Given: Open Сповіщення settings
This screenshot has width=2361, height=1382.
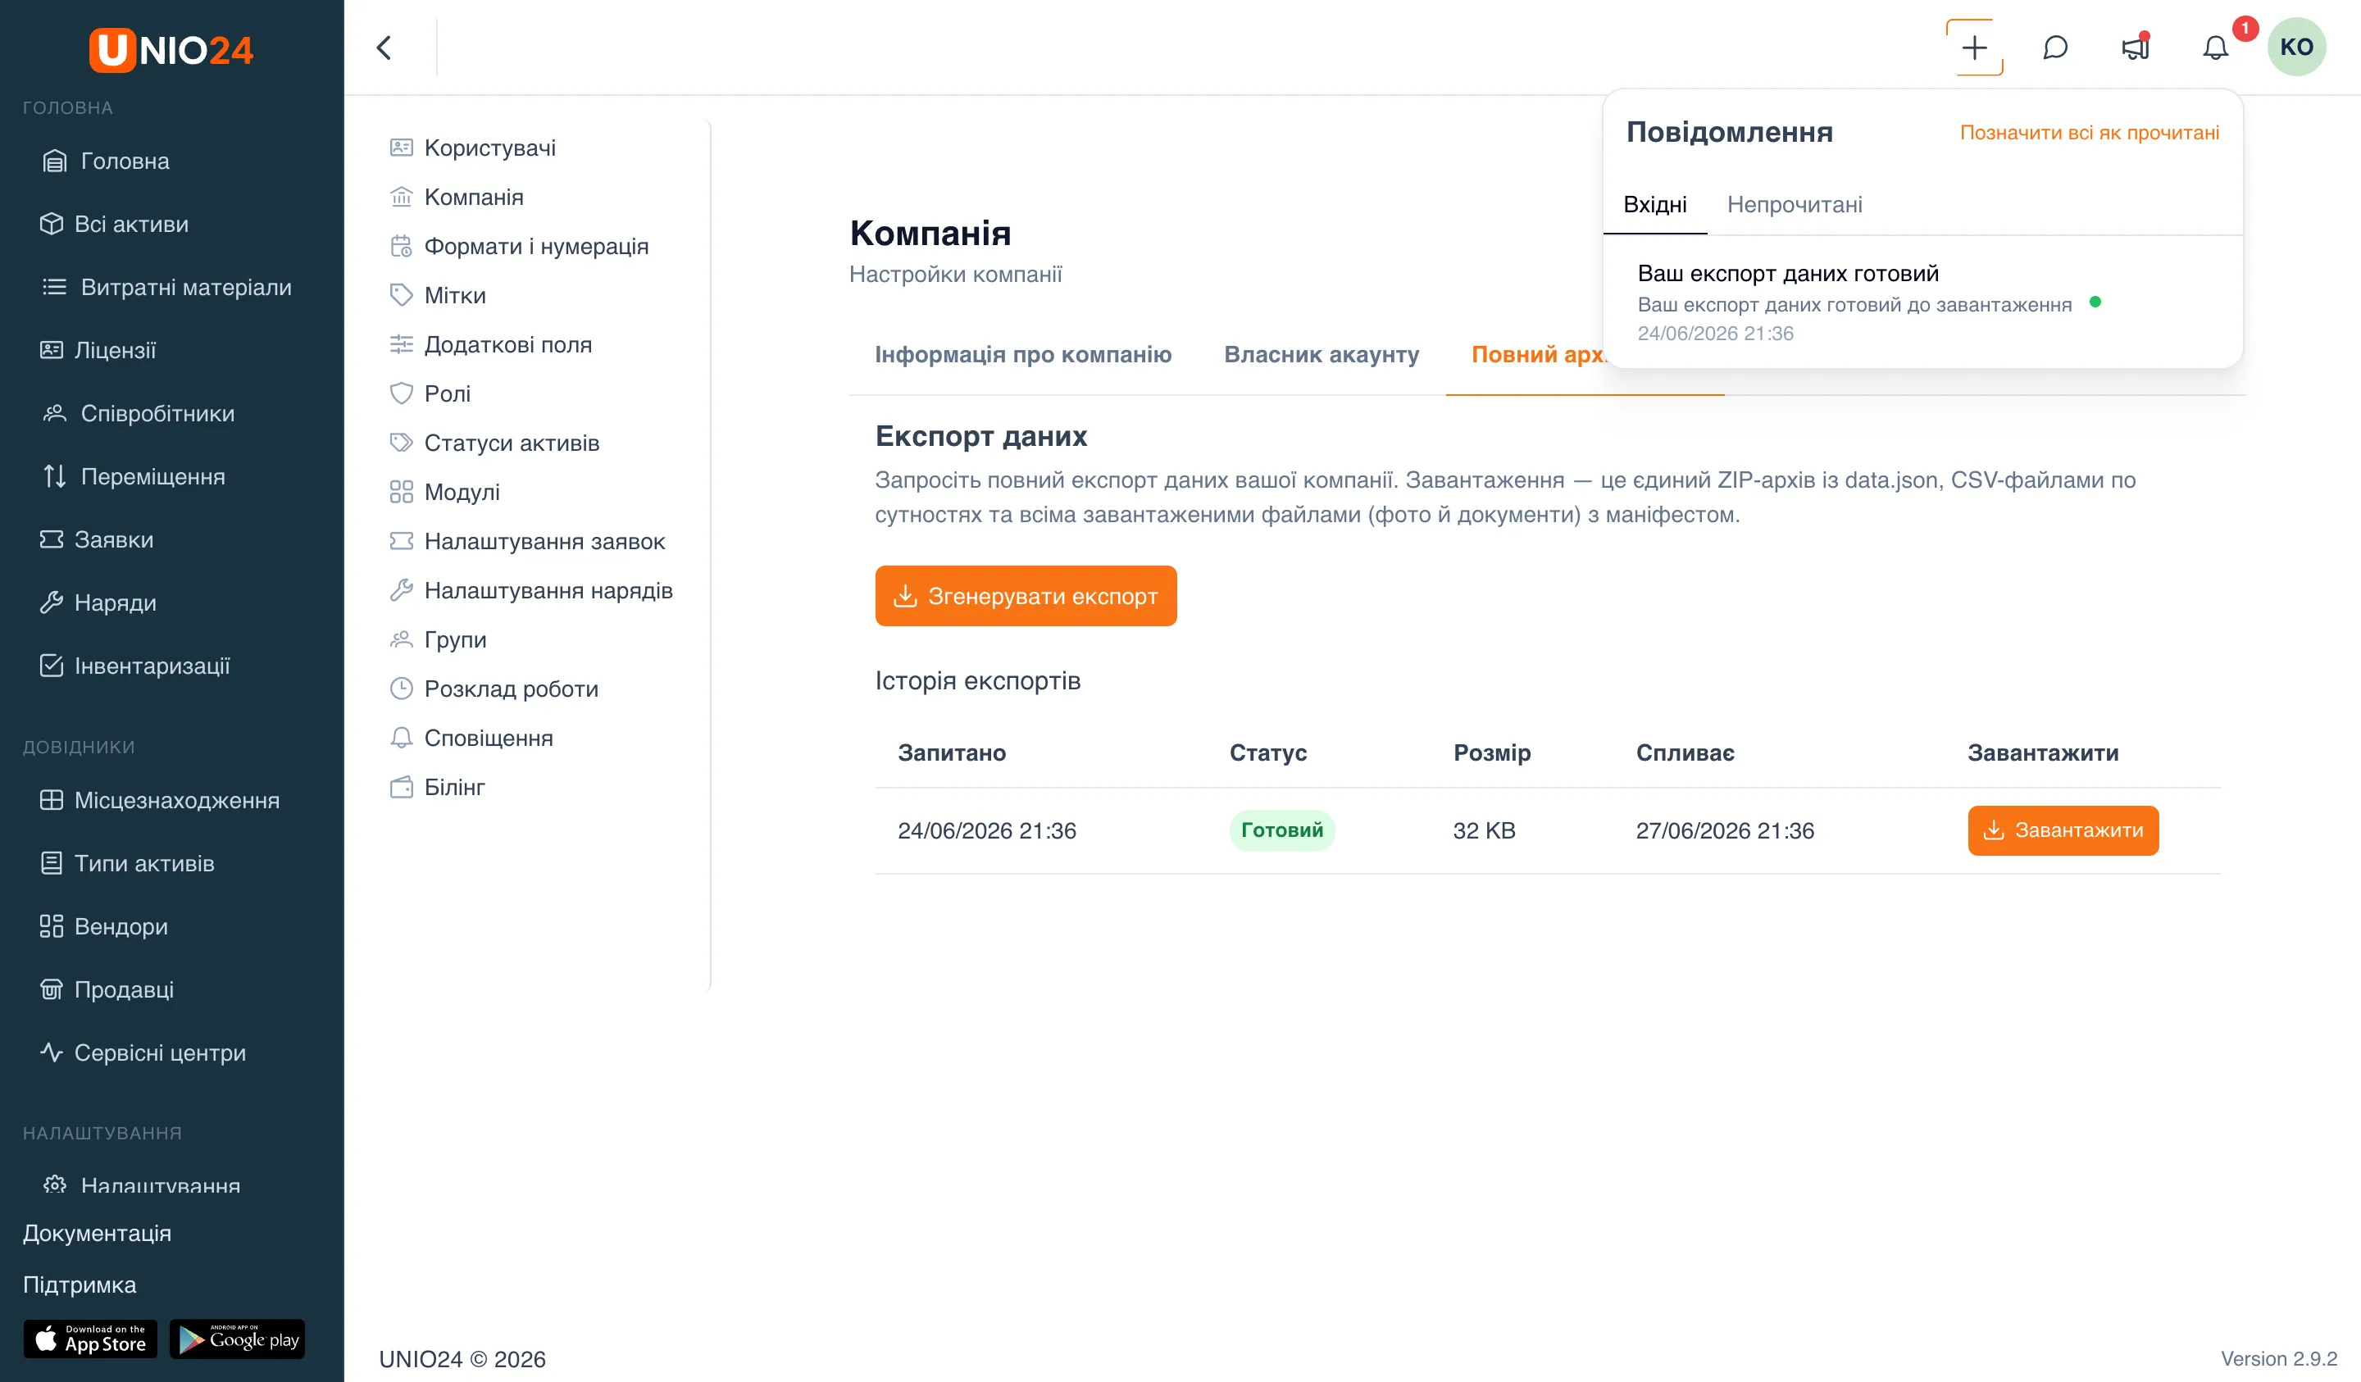Looking at the screenshot, I should click(x=472, y=738).
